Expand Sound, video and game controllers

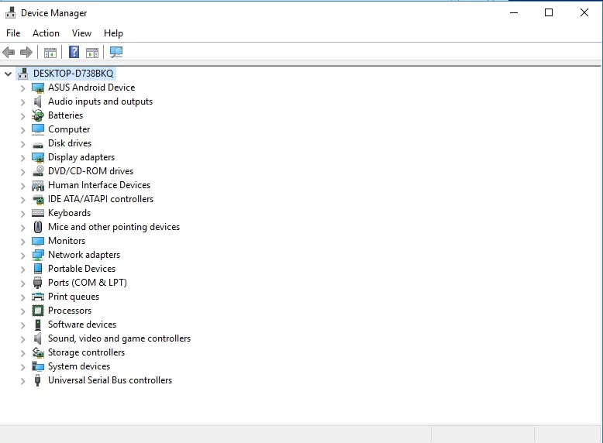pyautogui.click(x=22, y=338)
